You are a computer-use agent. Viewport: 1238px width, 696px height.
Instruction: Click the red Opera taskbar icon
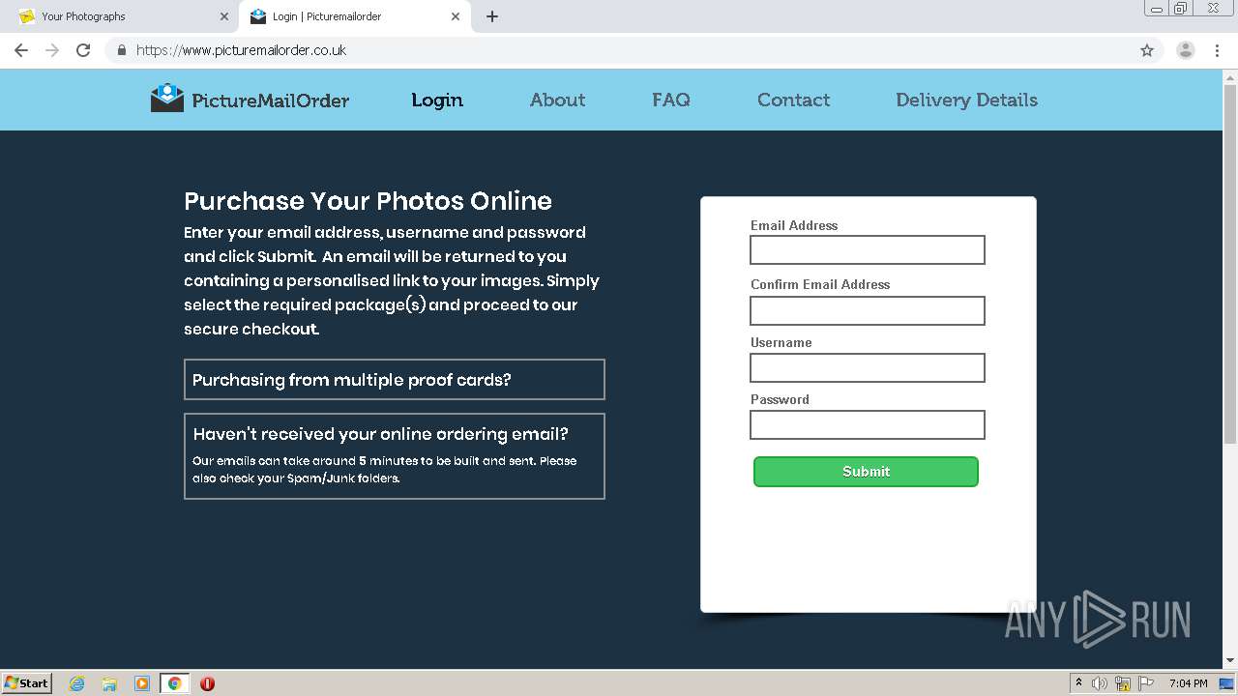pyautogui.click(x=207, y=683)
